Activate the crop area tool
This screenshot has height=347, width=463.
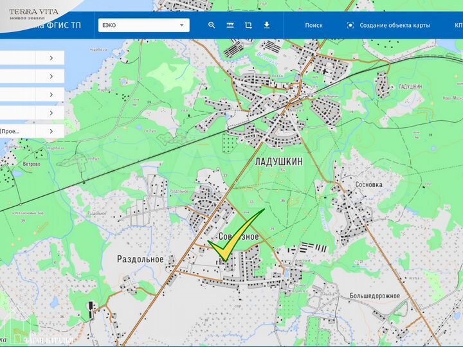point(248,26)
